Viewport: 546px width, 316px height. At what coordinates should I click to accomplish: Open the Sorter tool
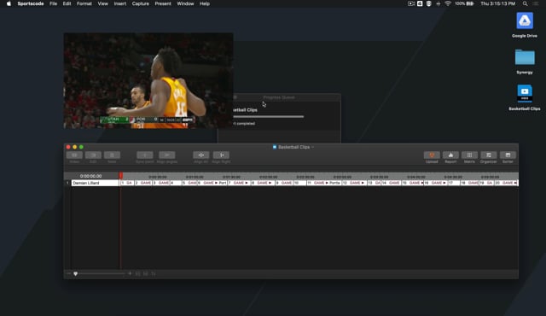(x=508, y=155)
